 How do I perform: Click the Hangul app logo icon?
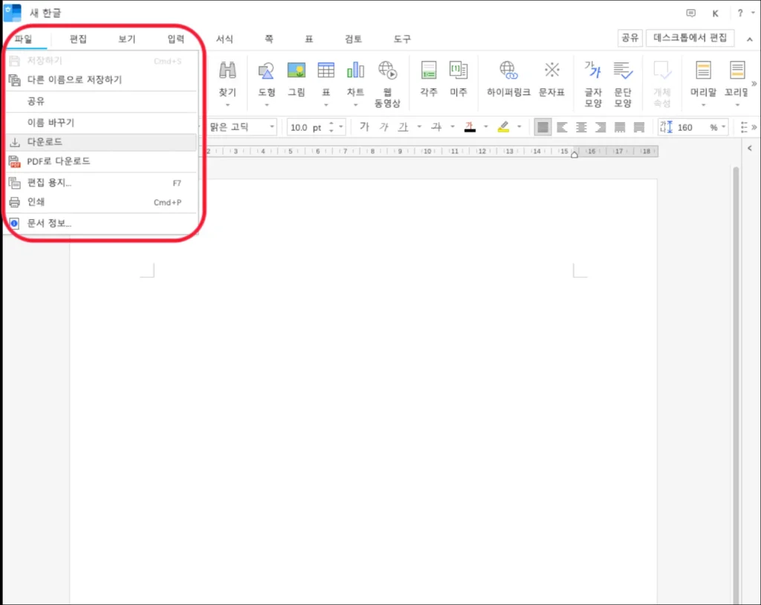click(x=12, y=13)
